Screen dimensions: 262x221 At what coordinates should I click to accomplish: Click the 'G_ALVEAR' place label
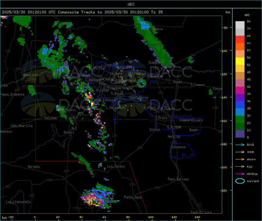(x=174, y=127)
